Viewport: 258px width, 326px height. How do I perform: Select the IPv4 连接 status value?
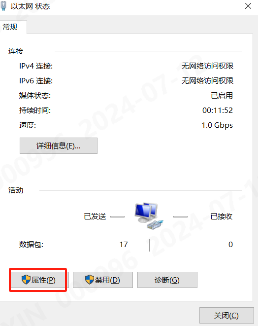207,66
